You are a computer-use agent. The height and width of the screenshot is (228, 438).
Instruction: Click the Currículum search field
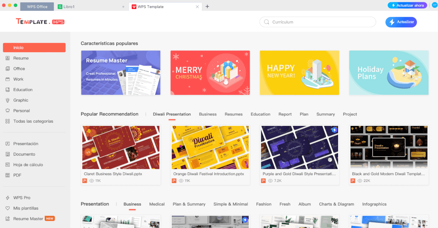pos(322,22)
